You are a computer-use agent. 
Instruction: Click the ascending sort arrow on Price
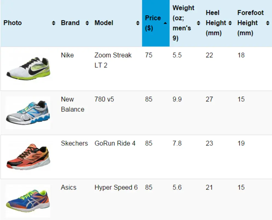pyautogui.click(x=165, y=23)
